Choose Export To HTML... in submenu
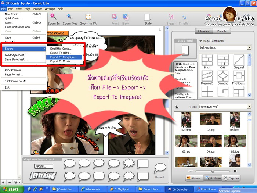 click(64, 53)
